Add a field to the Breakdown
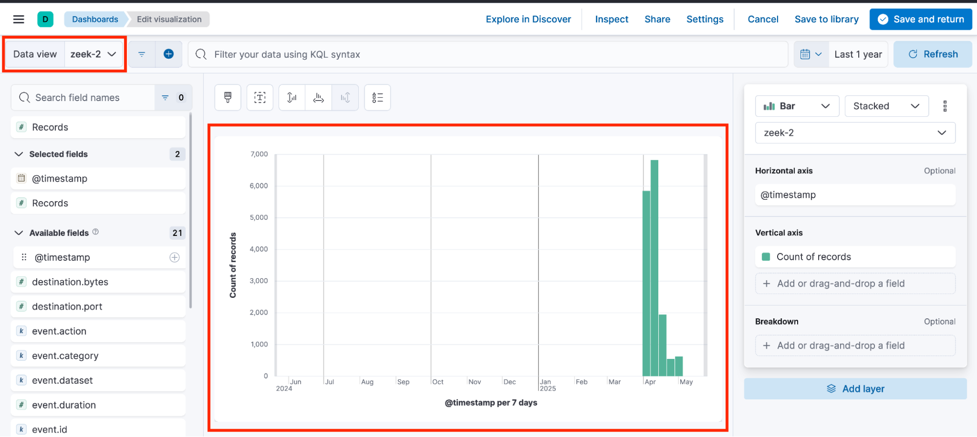Viewport: 977px width, 437px height. click(855, 345)
